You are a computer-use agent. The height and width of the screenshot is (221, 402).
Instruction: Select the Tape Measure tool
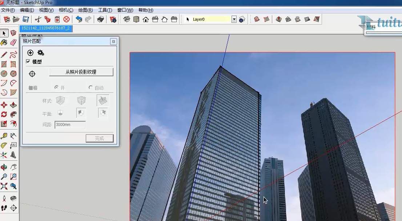(4, 136)
